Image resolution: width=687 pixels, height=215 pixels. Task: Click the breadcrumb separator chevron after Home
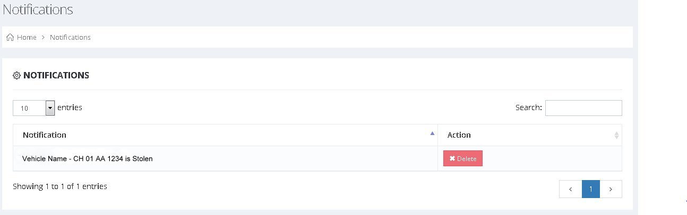pos(43,38)
